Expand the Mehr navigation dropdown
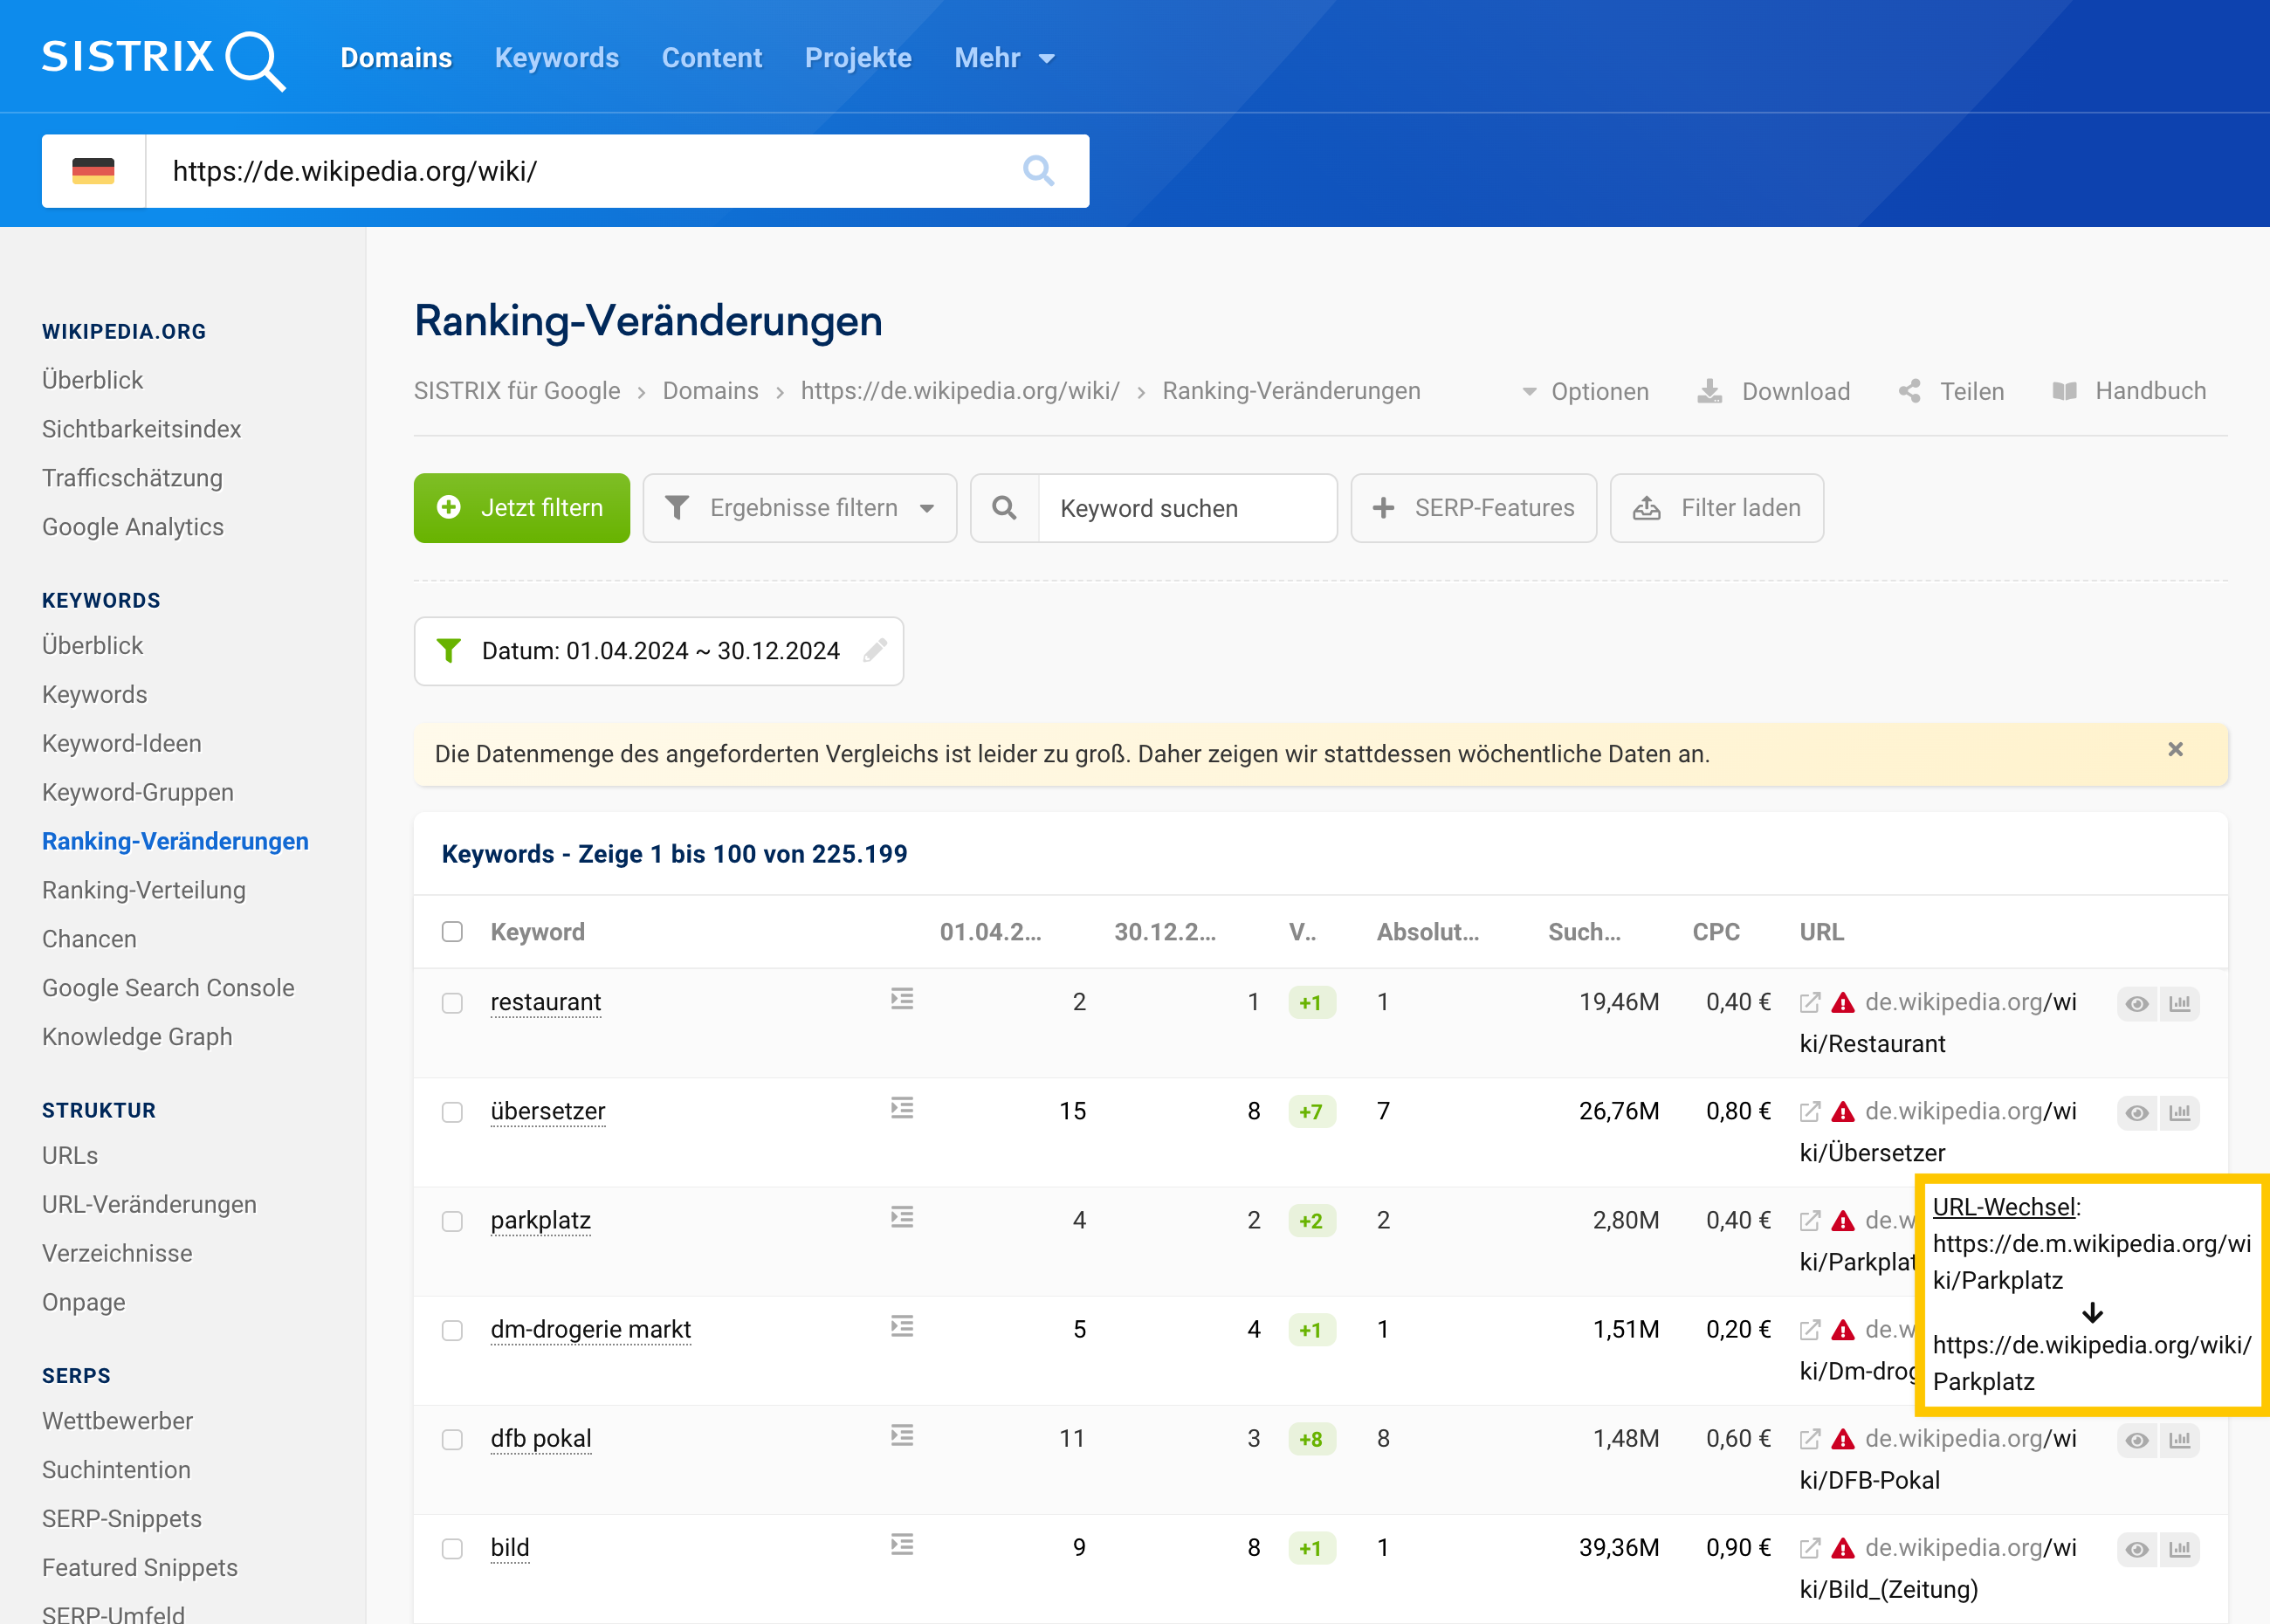The height and width of the screenshot is (1624, 2270). [x=1004, y=58]
